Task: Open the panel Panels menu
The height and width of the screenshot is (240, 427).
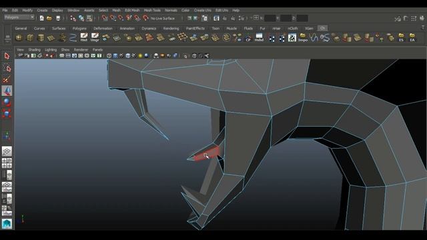Action: [97, 50]
